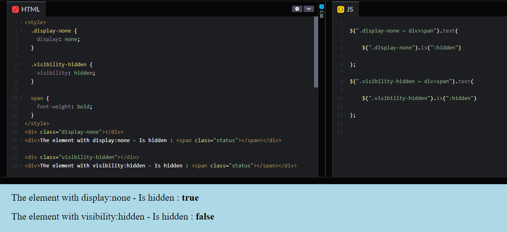Collapse the .display-none rule using its fold marker

click(x=21, y=31)
